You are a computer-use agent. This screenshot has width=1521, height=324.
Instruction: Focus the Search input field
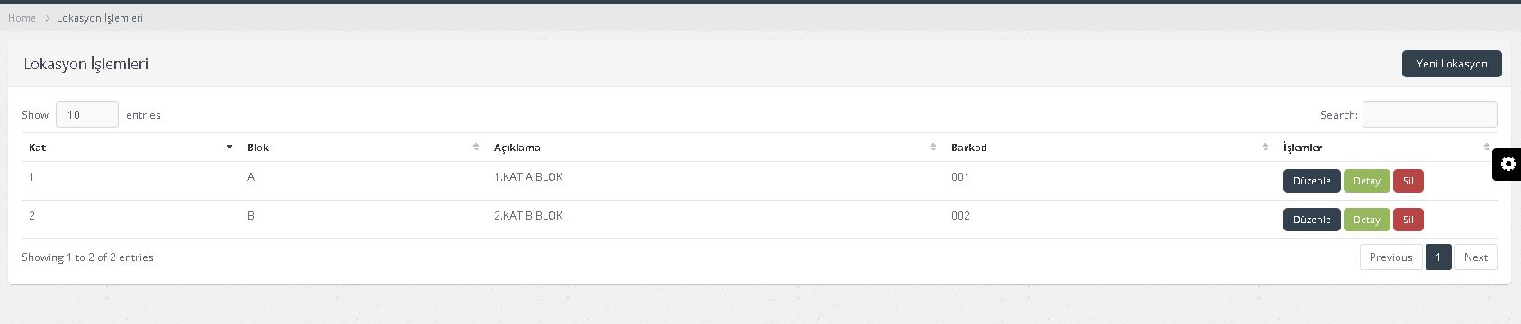(x=1429, y=114)
